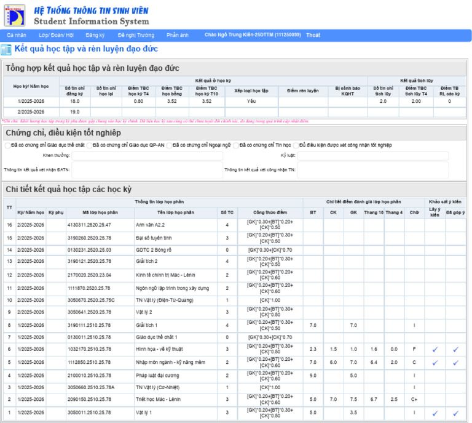472x423 pixels.
Task: Click course Đại số tuyến tính
Action: 154,238
